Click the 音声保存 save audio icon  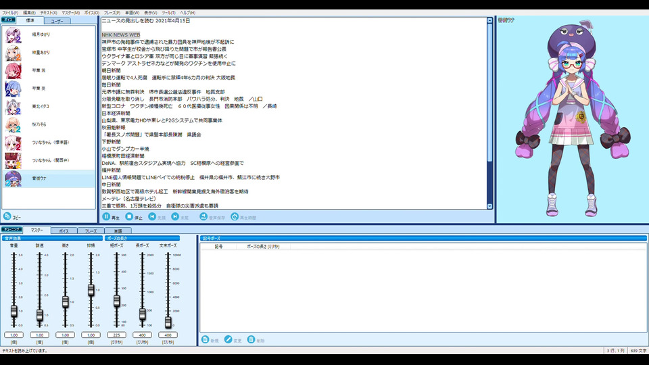pyautogui.click(x=203, y=216)
